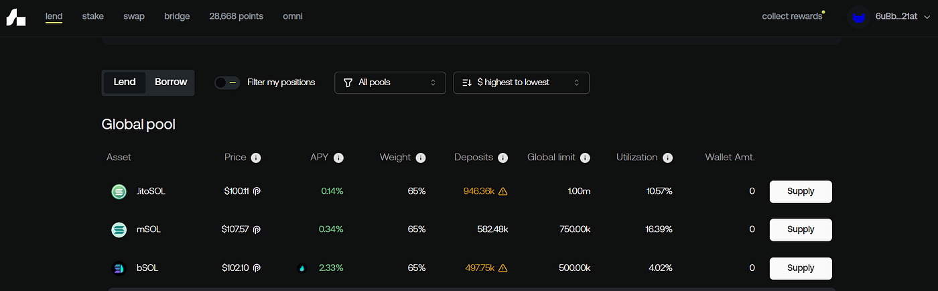The width and height of the screenshot is (938, 291).
Task: Click the 497.75k deposits value
Action: click(x=480, y=268)
